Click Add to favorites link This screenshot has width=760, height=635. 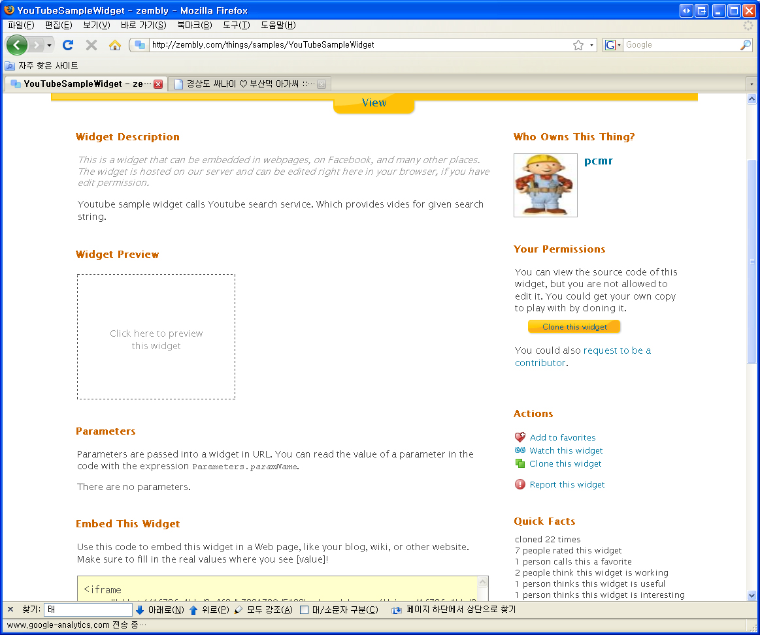[562, 437]
